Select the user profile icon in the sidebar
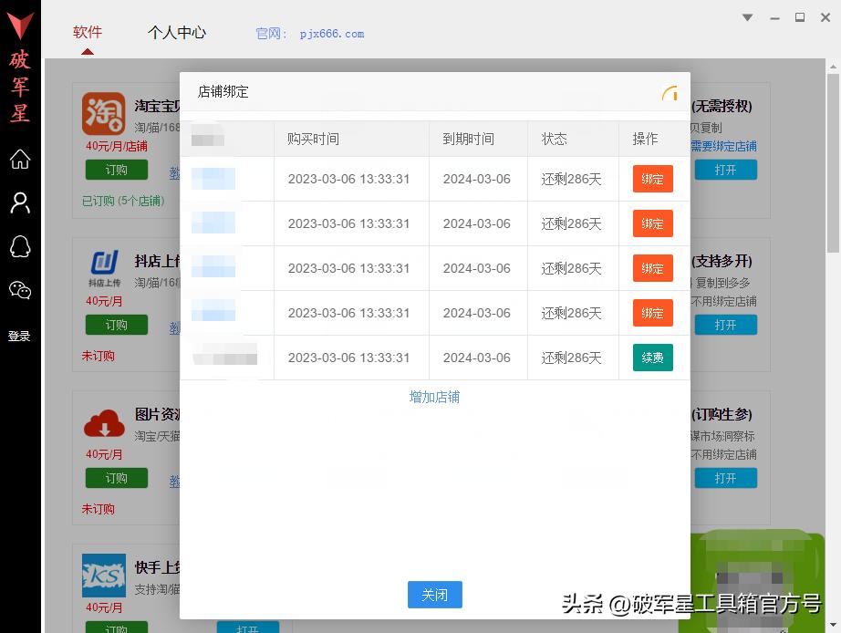 pos(19,202)
